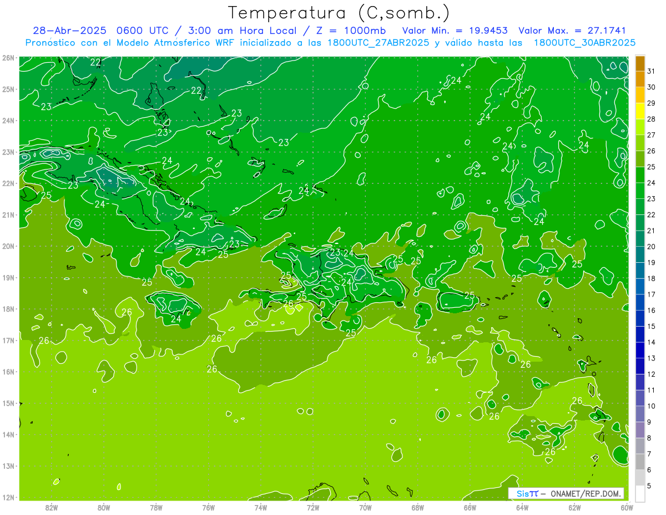Click the title "Temperatura (C,somb.)"
The width and height of the screenshot is (666, 515).
339,13
